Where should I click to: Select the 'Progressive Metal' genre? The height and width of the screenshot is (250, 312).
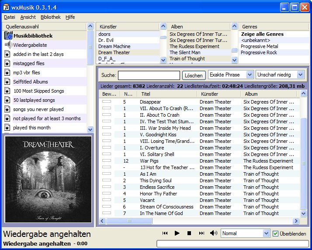(x=260, y=46)
